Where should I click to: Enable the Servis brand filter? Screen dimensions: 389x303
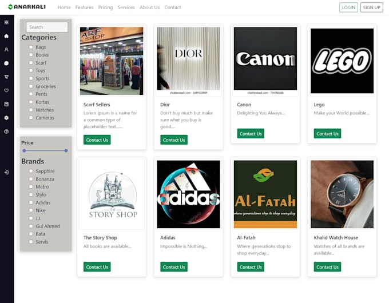coord(31,242)
